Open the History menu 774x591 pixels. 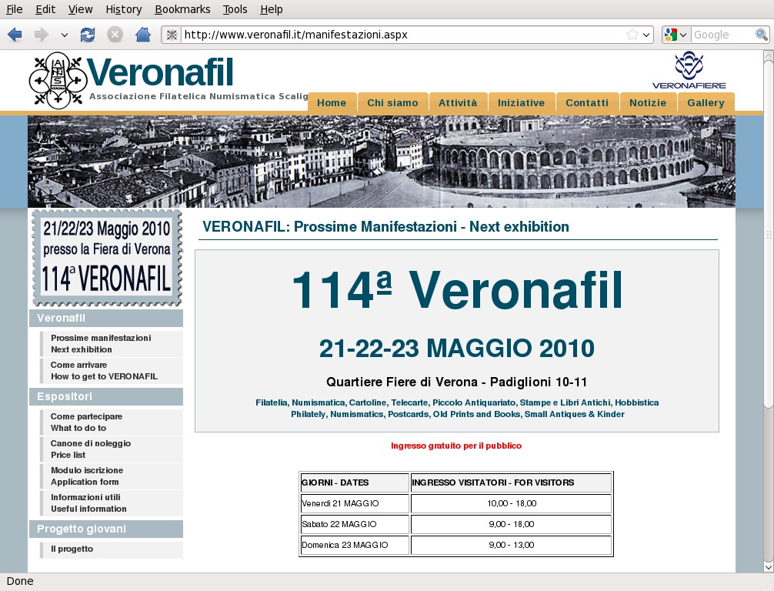point(123,9)
